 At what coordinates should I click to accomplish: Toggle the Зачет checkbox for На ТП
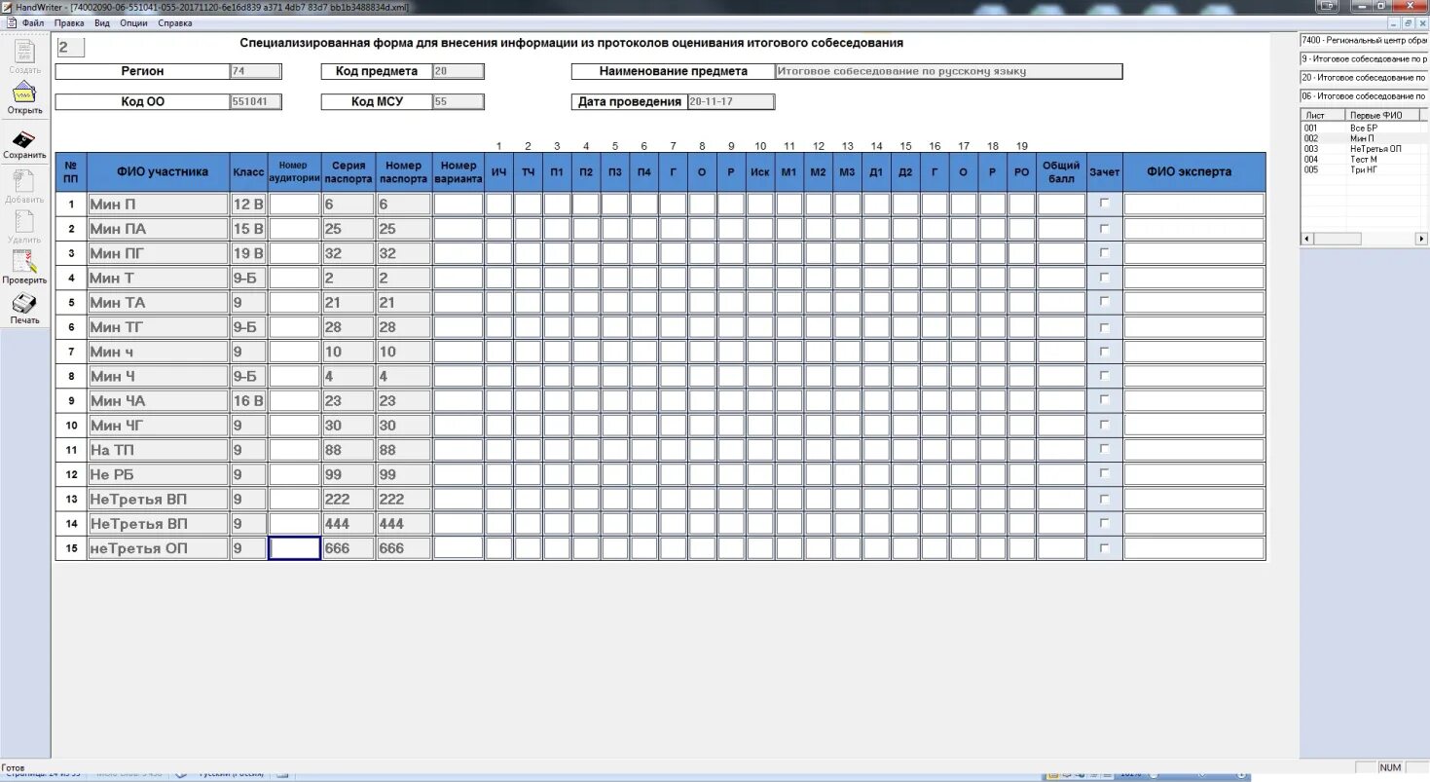tap(1104, 449)
